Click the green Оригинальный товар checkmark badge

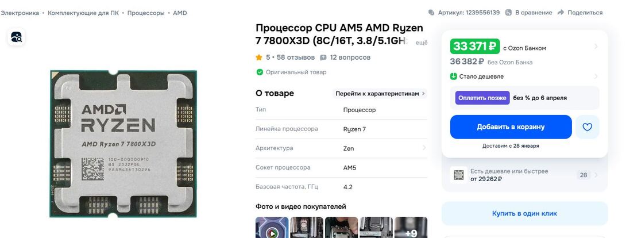pyautogui.click(x=260, y=72)
